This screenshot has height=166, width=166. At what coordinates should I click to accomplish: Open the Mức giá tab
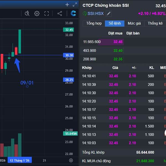[134, 24]
